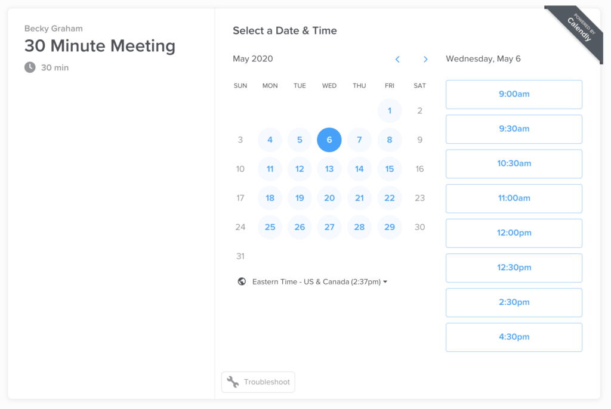
Task: Click the wrench icon in Troubleshoot
Action: tap(233, 382)
